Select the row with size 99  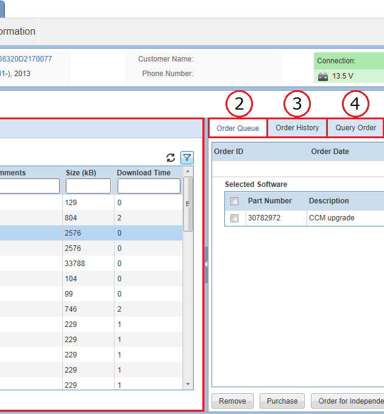tap(91, 294)
